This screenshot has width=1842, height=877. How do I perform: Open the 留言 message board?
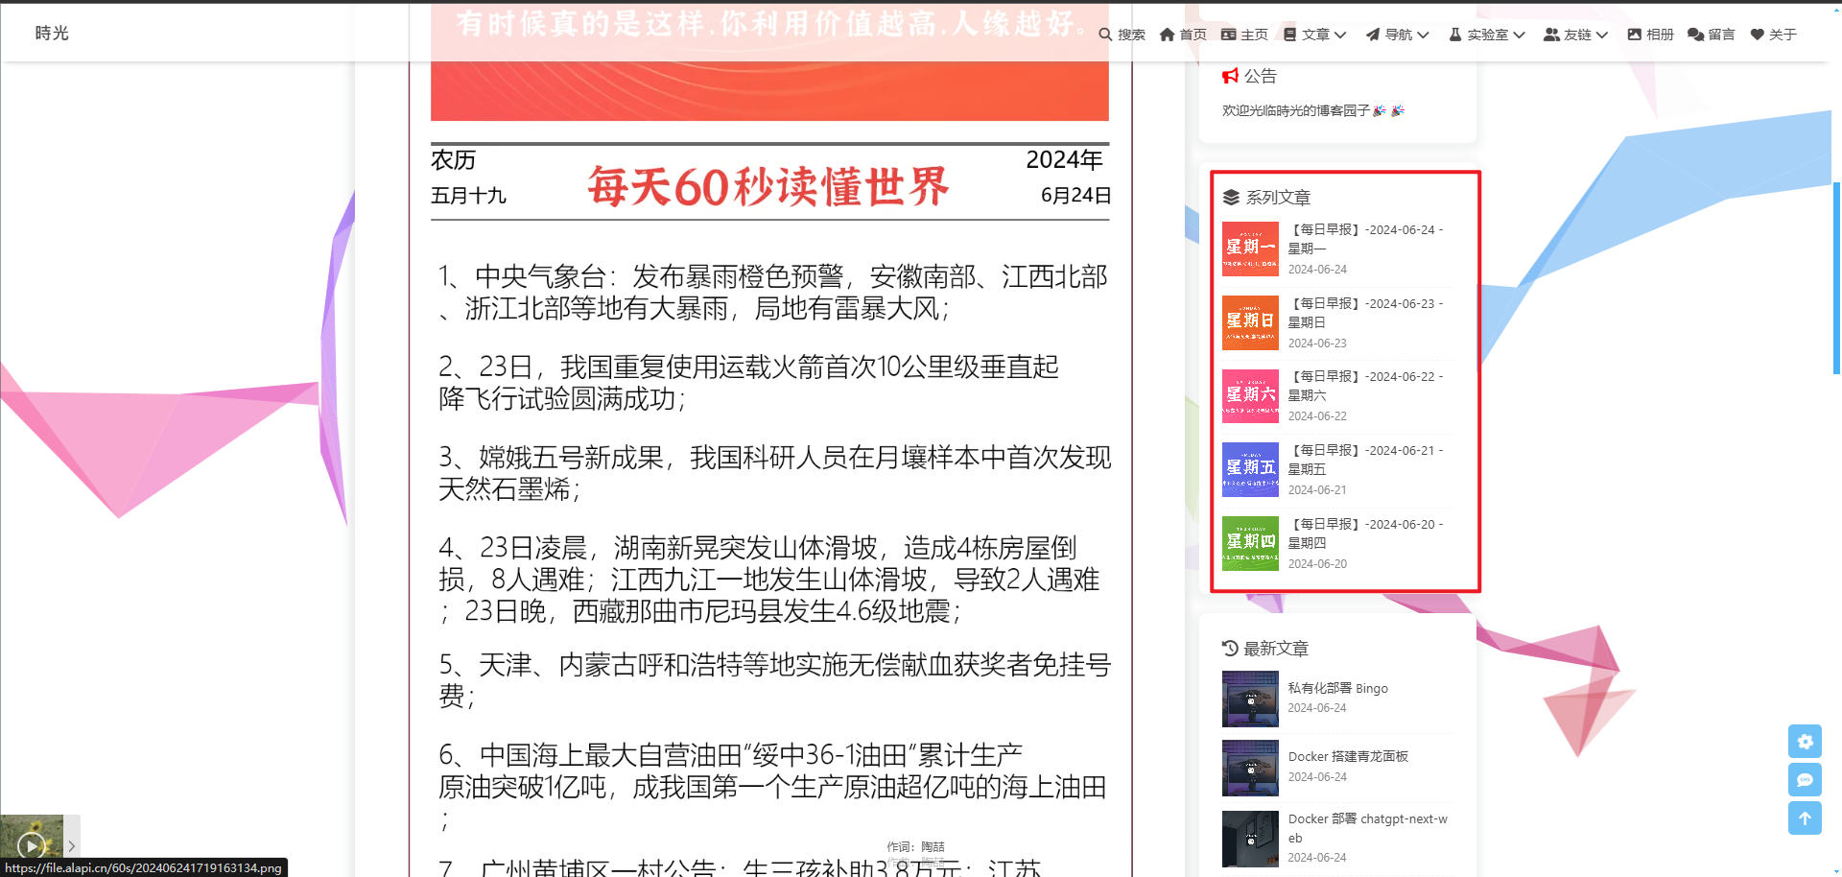(x=1712, y=35)
